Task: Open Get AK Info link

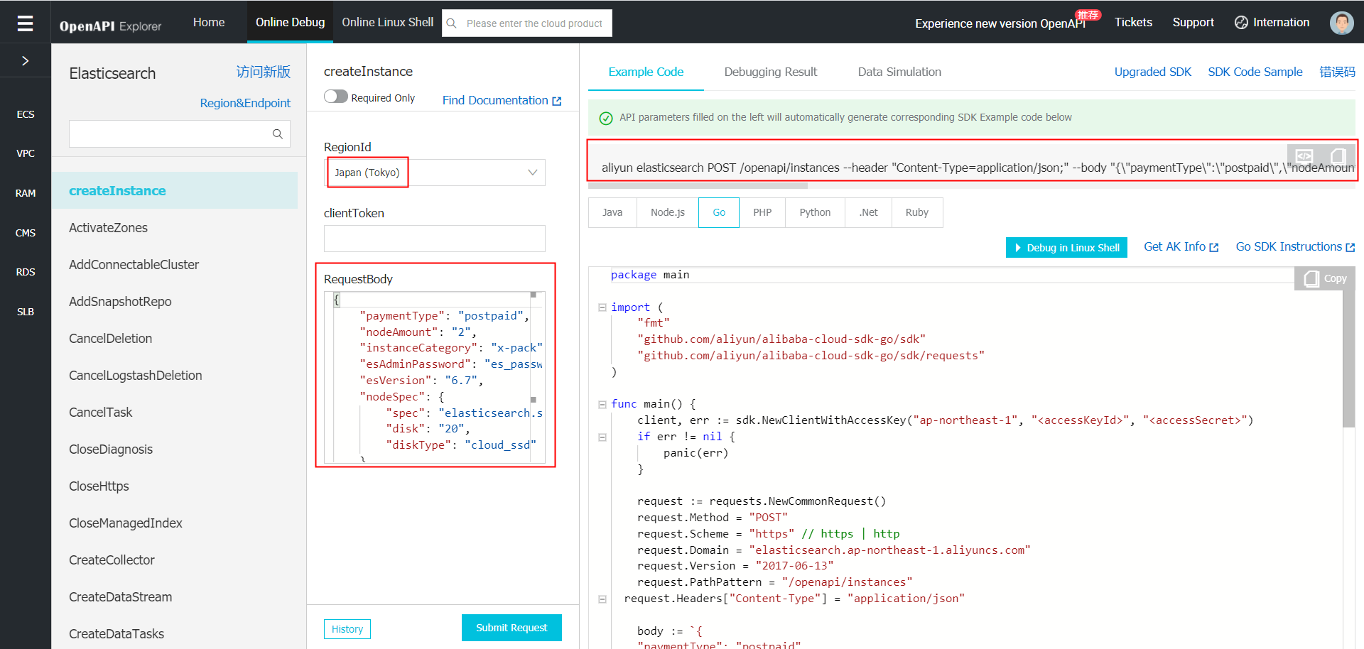Action: [1181, 246]
